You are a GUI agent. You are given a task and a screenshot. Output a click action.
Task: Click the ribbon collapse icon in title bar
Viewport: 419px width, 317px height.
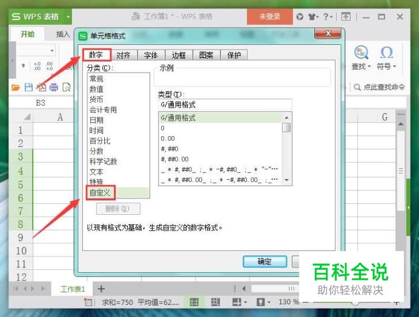(x=346, y=17)
